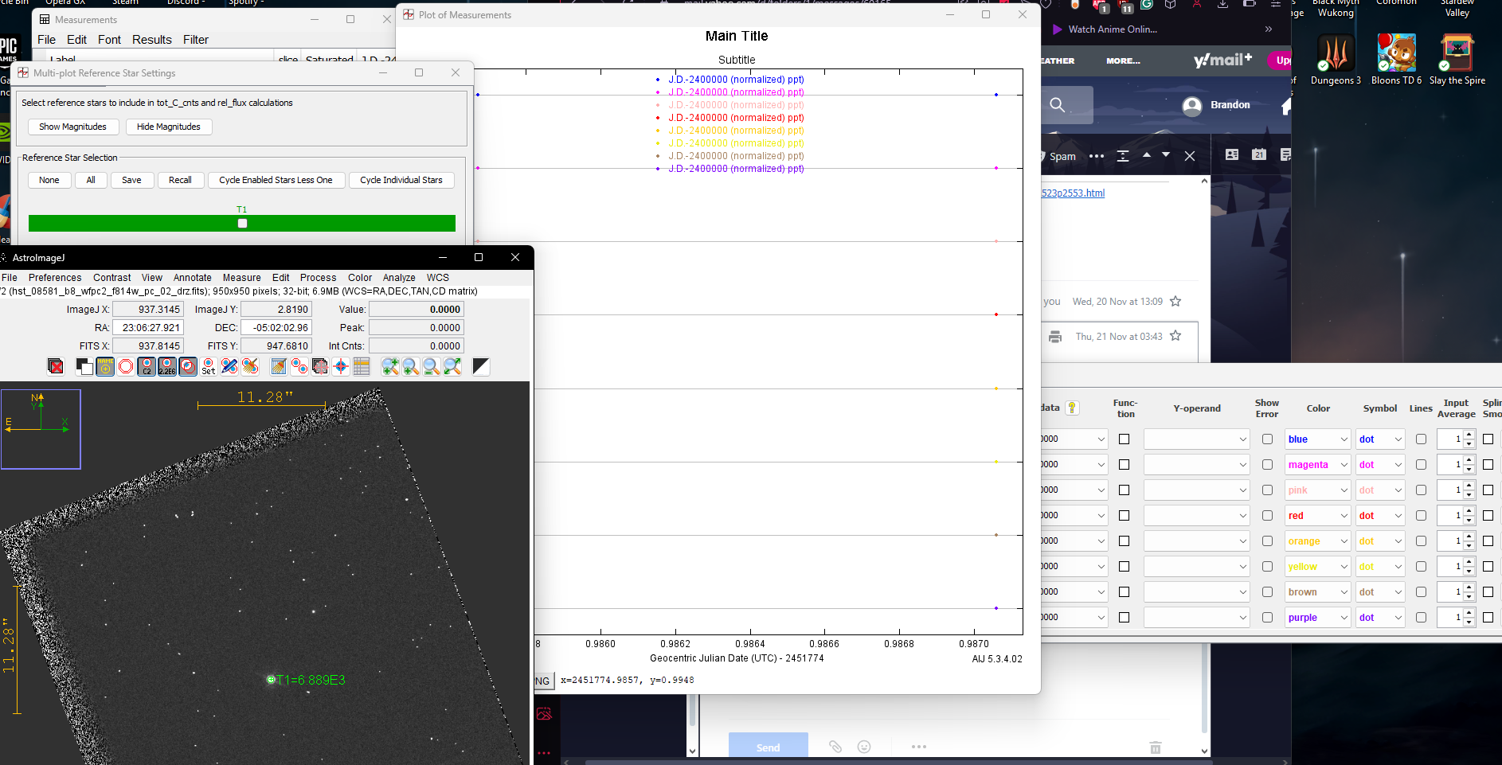Click the multi-aperture photometry icon

pyautogui.click(x=299, y=366)
